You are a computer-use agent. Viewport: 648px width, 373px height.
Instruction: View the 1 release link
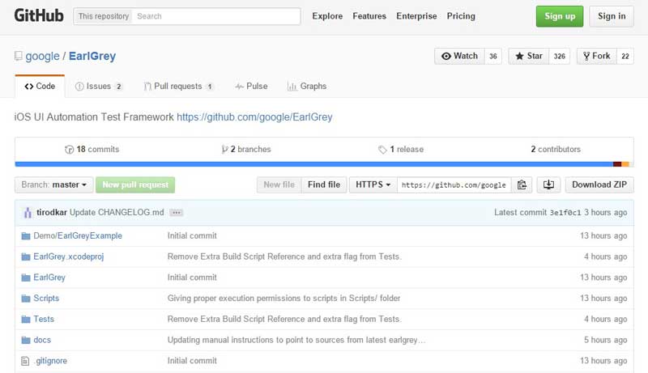coord(401,150)
